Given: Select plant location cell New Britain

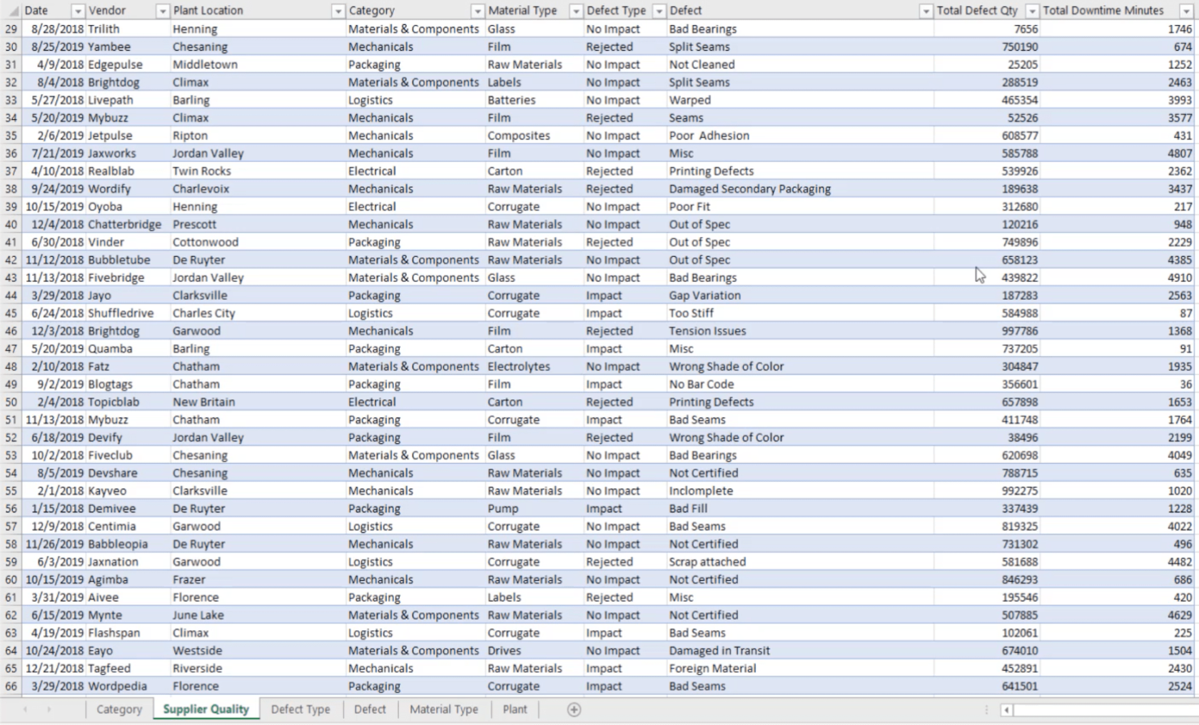Looking at the screenshot, I should 258,402.
